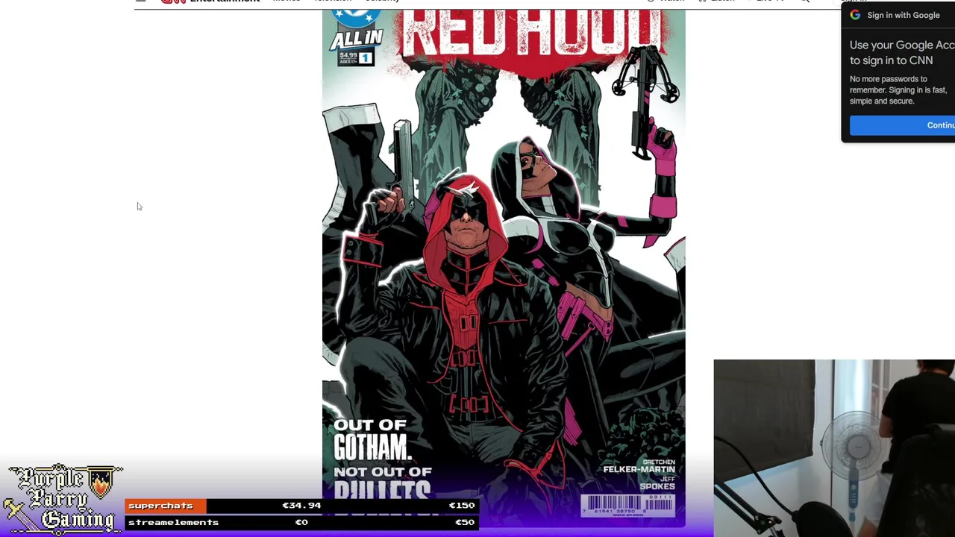955x537 pixels.
Task: Open the Red Hood comic cover image
Action: coord(504,268)
